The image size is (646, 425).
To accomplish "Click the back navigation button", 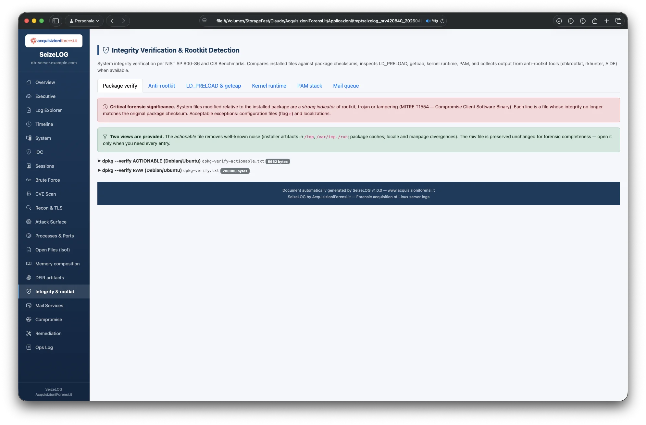I will (x=112, y=20).
